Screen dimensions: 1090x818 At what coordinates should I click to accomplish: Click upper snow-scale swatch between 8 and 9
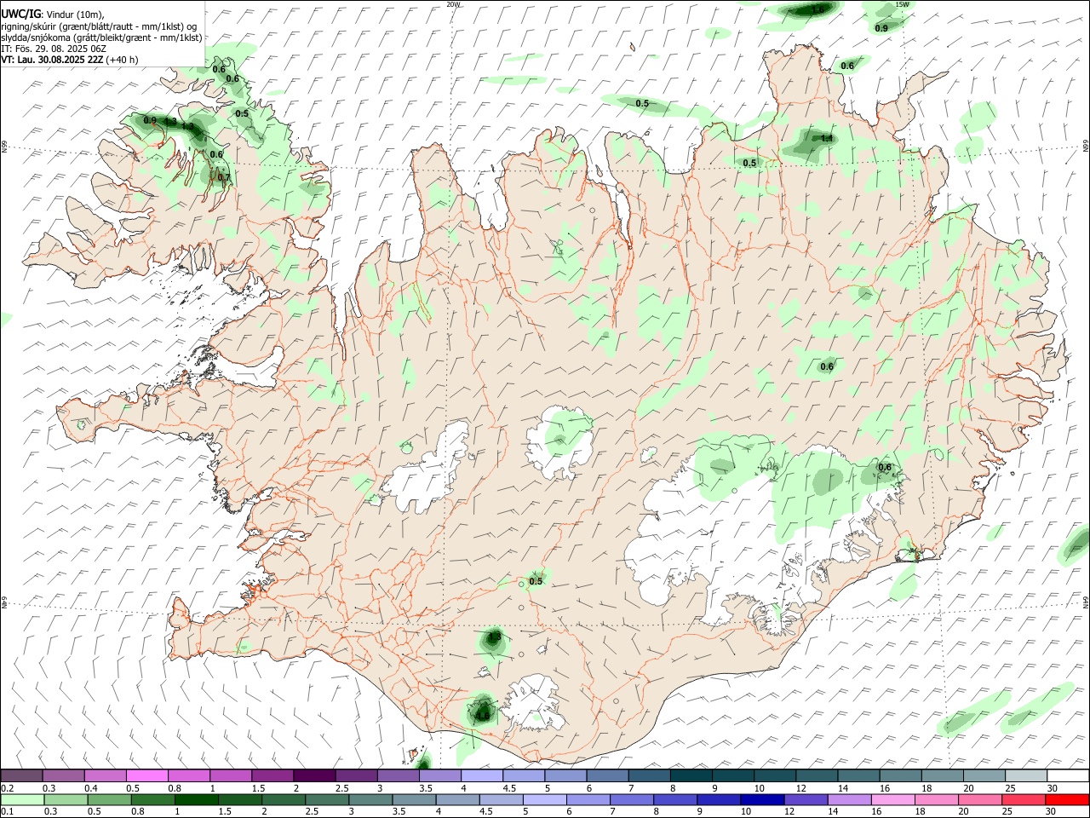click(x=691, y=775)
